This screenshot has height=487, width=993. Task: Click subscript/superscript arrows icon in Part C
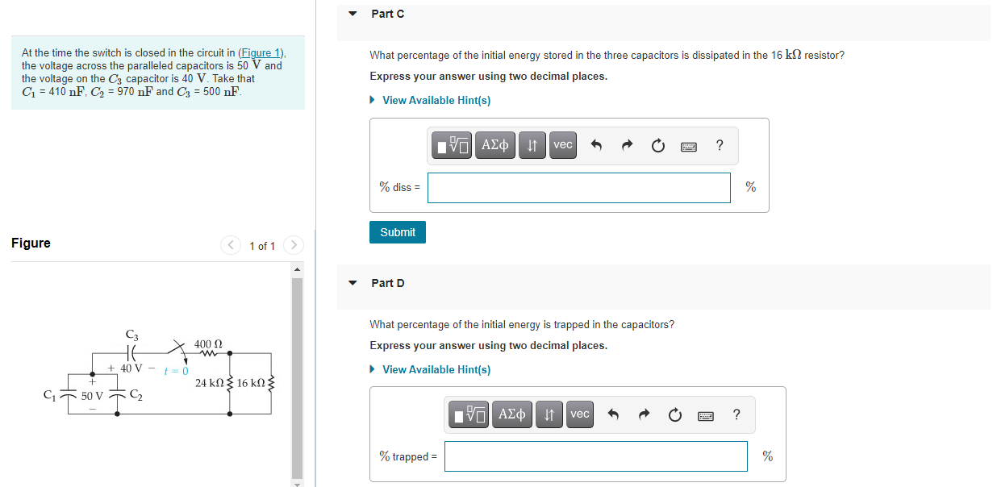[532, 145]
